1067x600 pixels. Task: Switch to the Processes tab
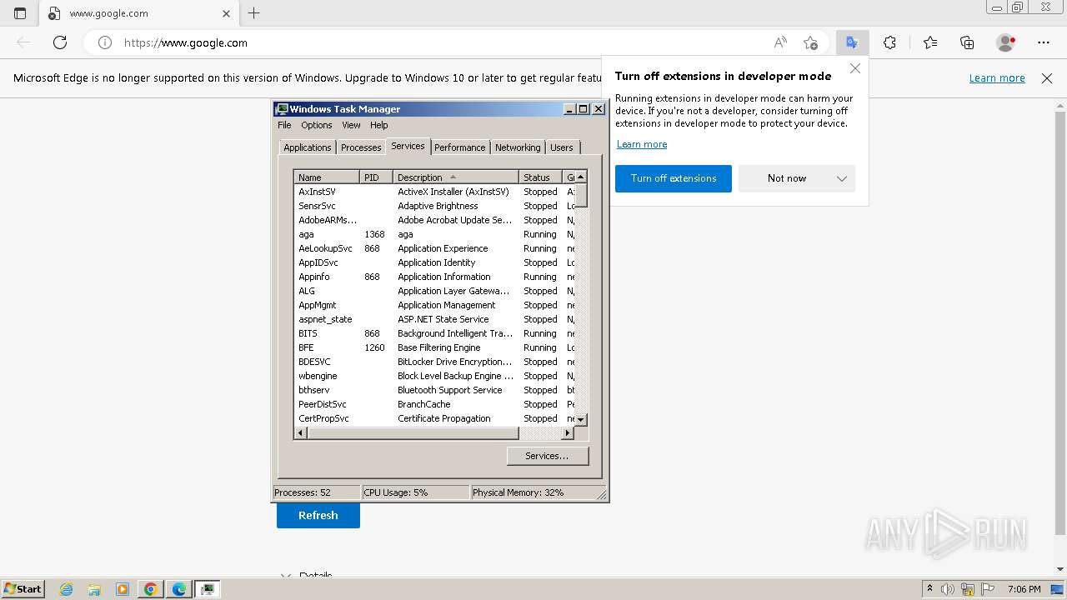tap(361, 147)
